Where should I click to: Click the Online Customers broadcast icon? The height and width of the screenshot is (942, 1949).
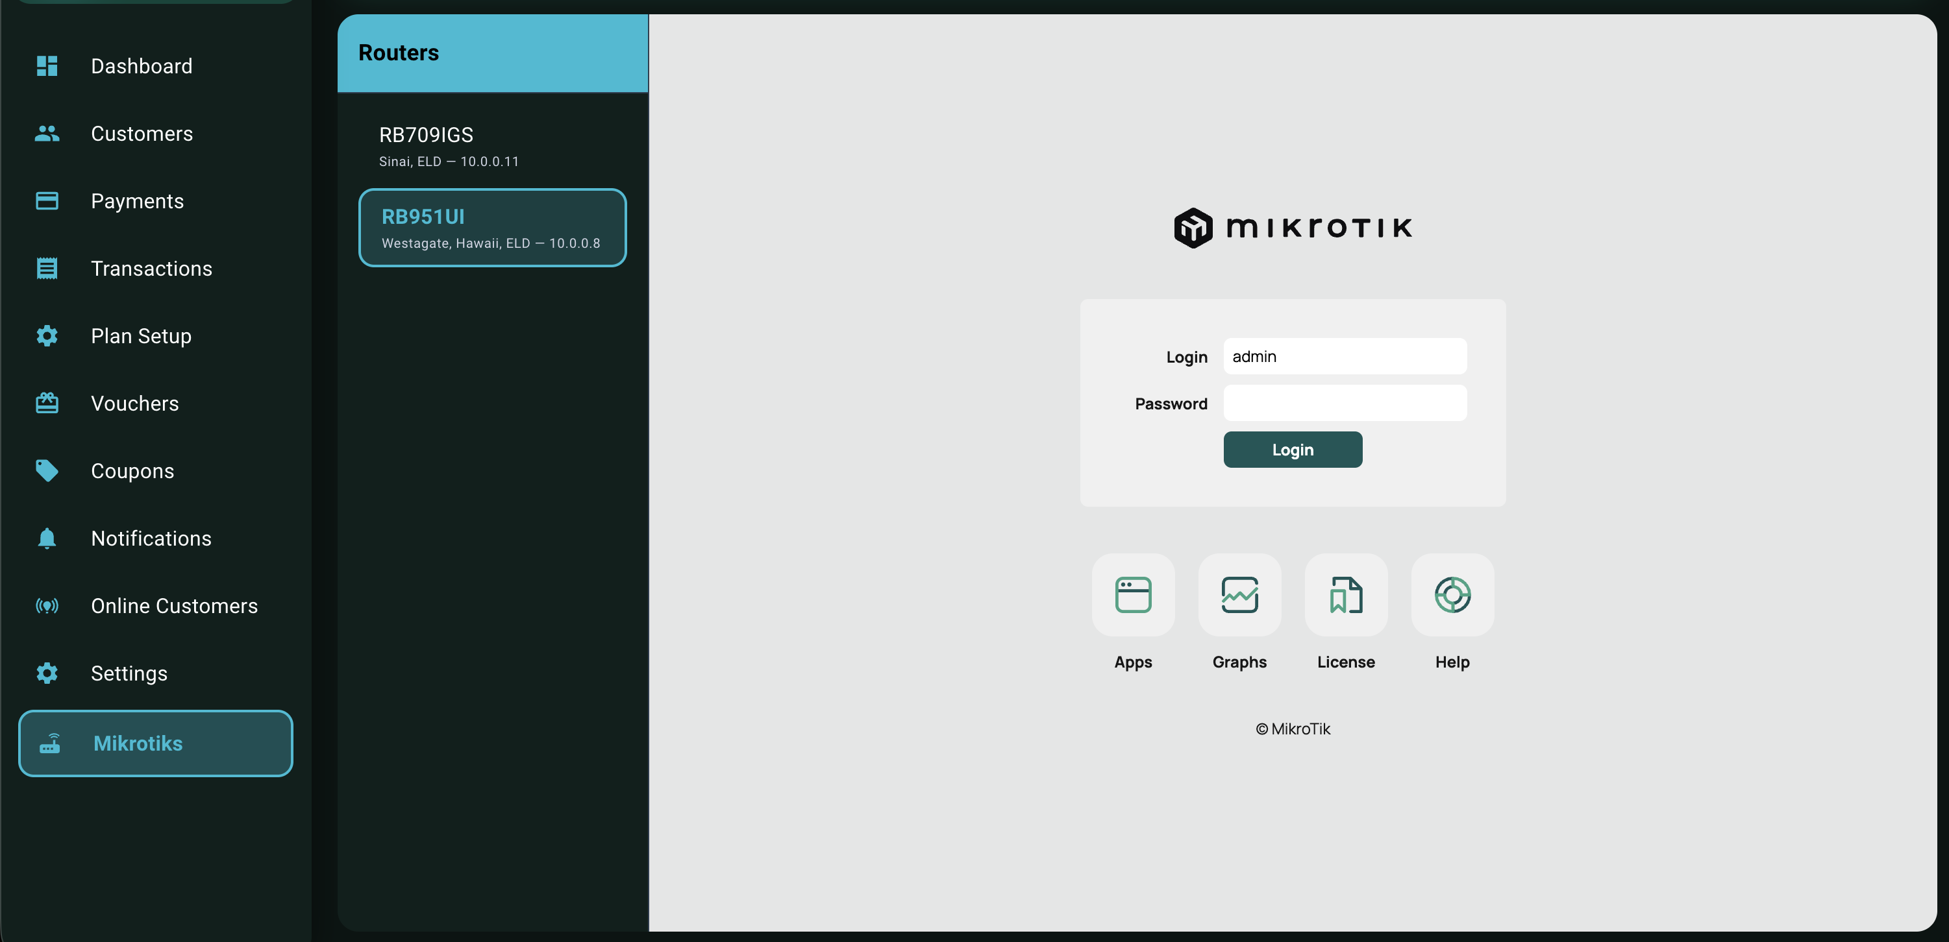coord(47,605)
